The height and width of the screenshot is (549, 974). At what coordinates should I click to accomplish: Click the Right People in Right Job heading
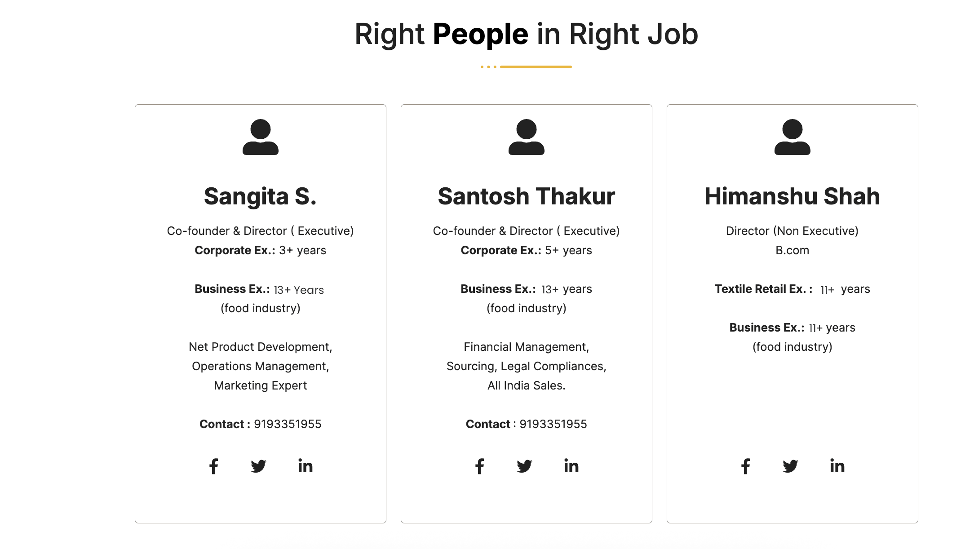coord(526,34)
